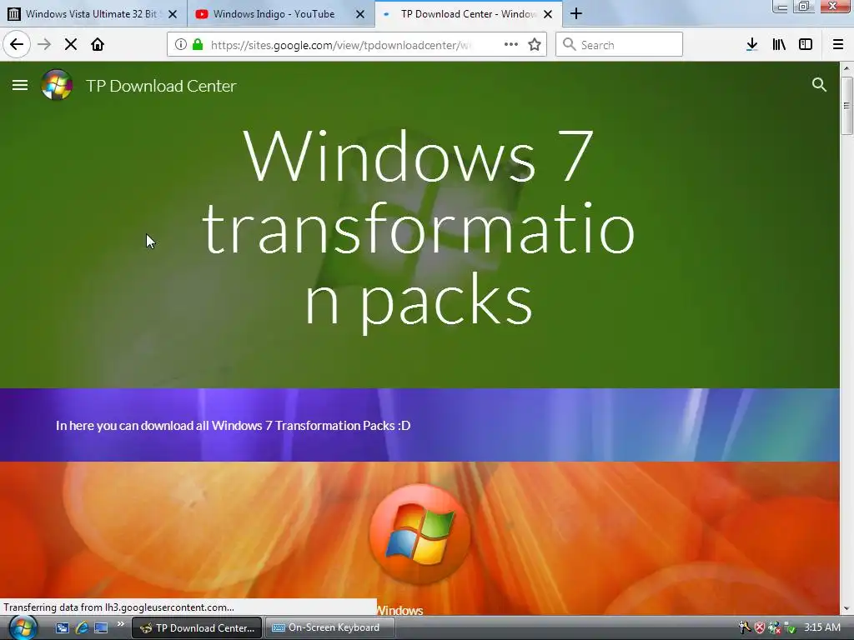Expand the Quick Launch overflow chevron
This screenshot has width=854, height=640.
pos(120,623)
